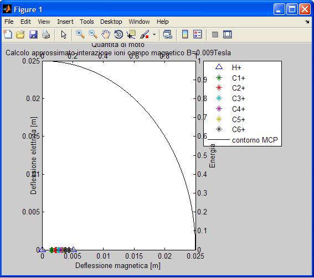The height and width of the screenshot is (278, 314).
Task: Toggle the legend using the toolbar icon
Action: 198,34
